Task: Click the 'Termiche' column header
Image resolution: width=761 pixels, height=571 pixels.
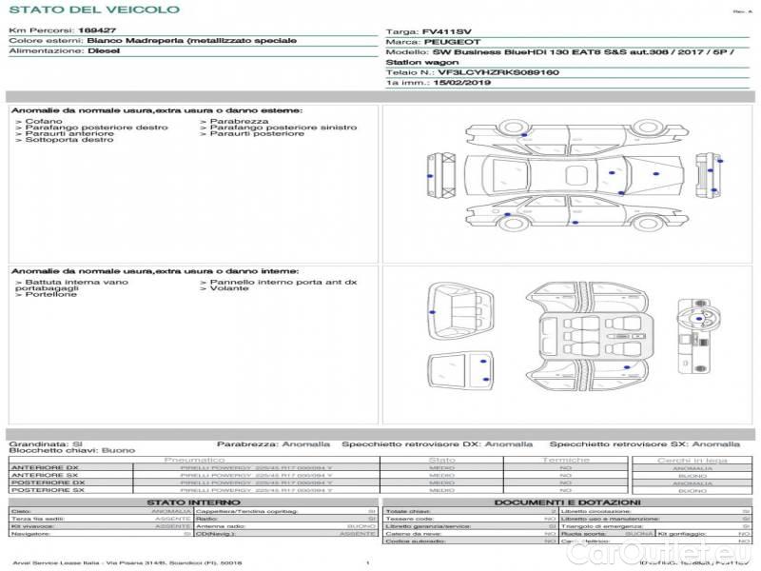Action: tap(565, 460)
